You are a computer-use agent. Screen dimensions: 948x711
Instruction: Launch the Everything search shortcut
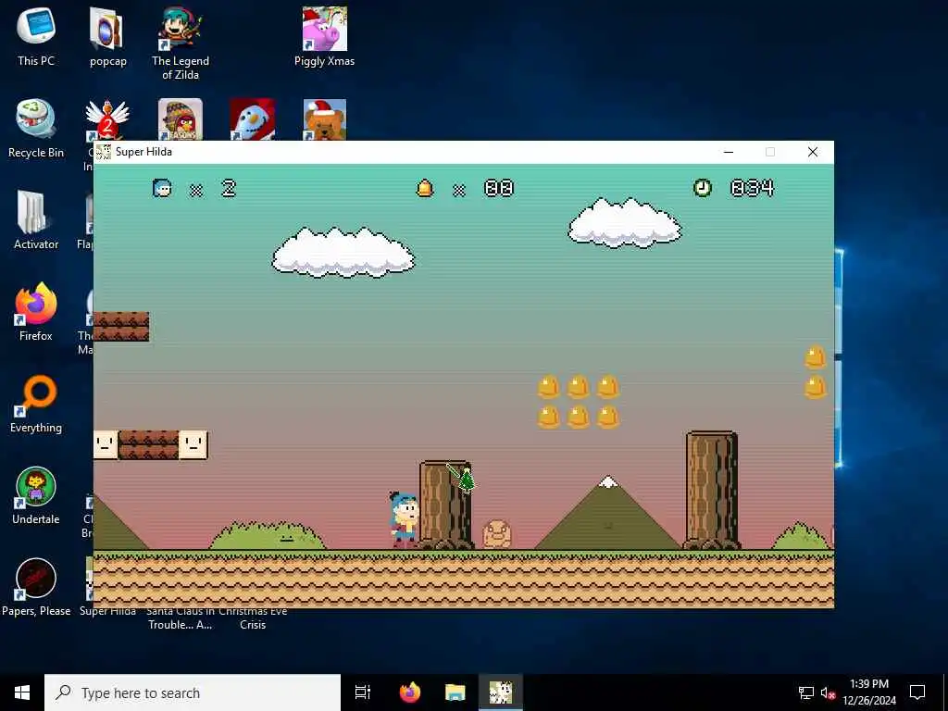36,404
